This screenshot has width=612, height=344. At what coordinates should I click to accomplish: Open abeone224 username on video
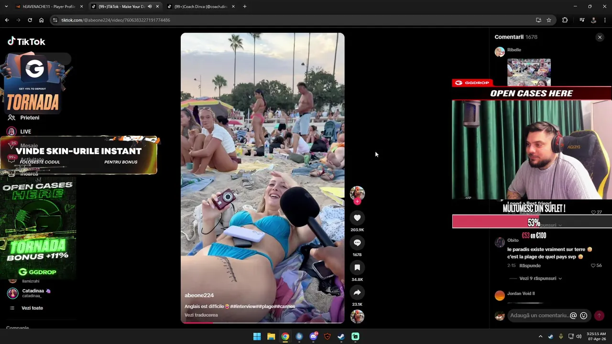tap(199, 295)
